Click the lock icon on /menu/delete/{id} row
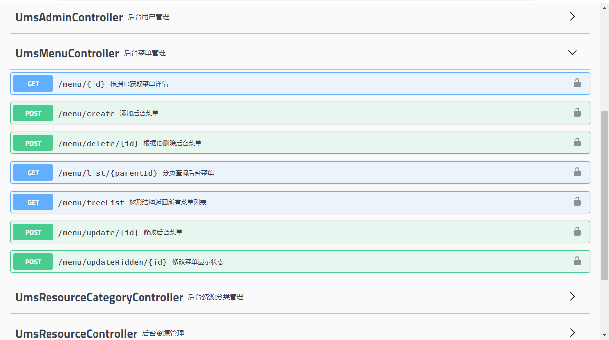609x340 pixels. point(577,143)
